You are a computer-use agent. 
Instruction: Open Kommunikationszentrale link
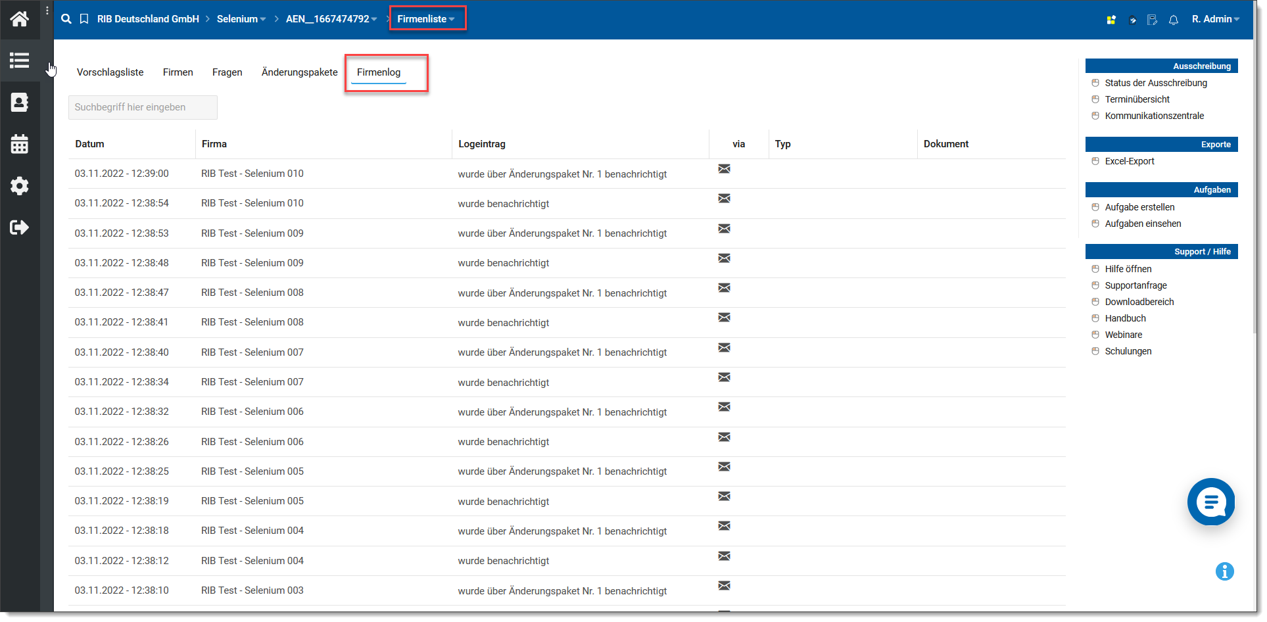1155,116
